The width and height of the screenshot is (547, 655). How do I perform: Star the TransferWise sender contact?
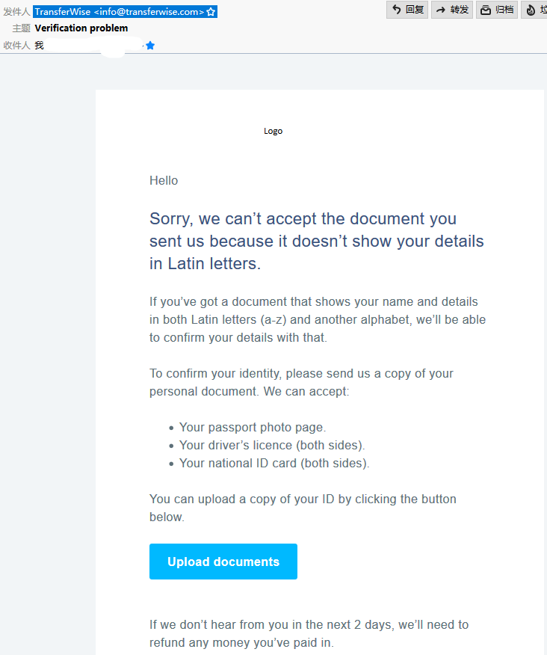(x=211, y=12)
